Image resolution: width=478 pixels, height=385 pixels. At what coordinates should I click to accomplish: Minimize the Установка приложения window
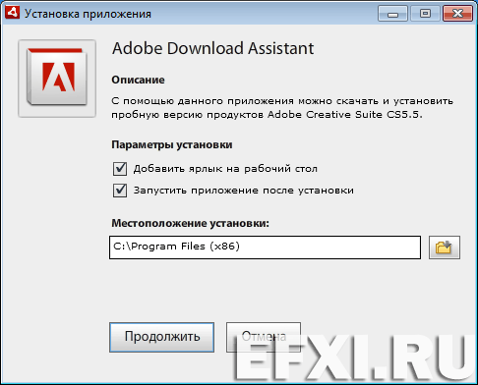pyautogui.click(x=392, y=14)
